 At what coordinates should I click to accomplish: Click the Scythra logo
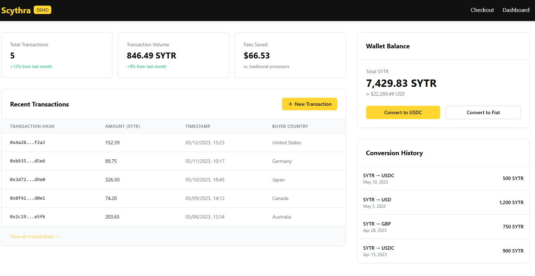coord(16,10)
